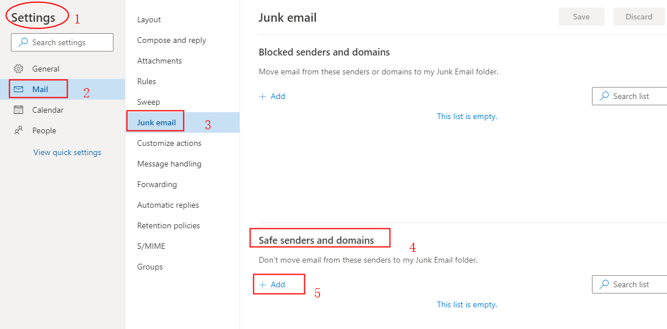
Task: Click the Calendar icon in sidebar
Action: pyautogui.click(x=18, y=110)
